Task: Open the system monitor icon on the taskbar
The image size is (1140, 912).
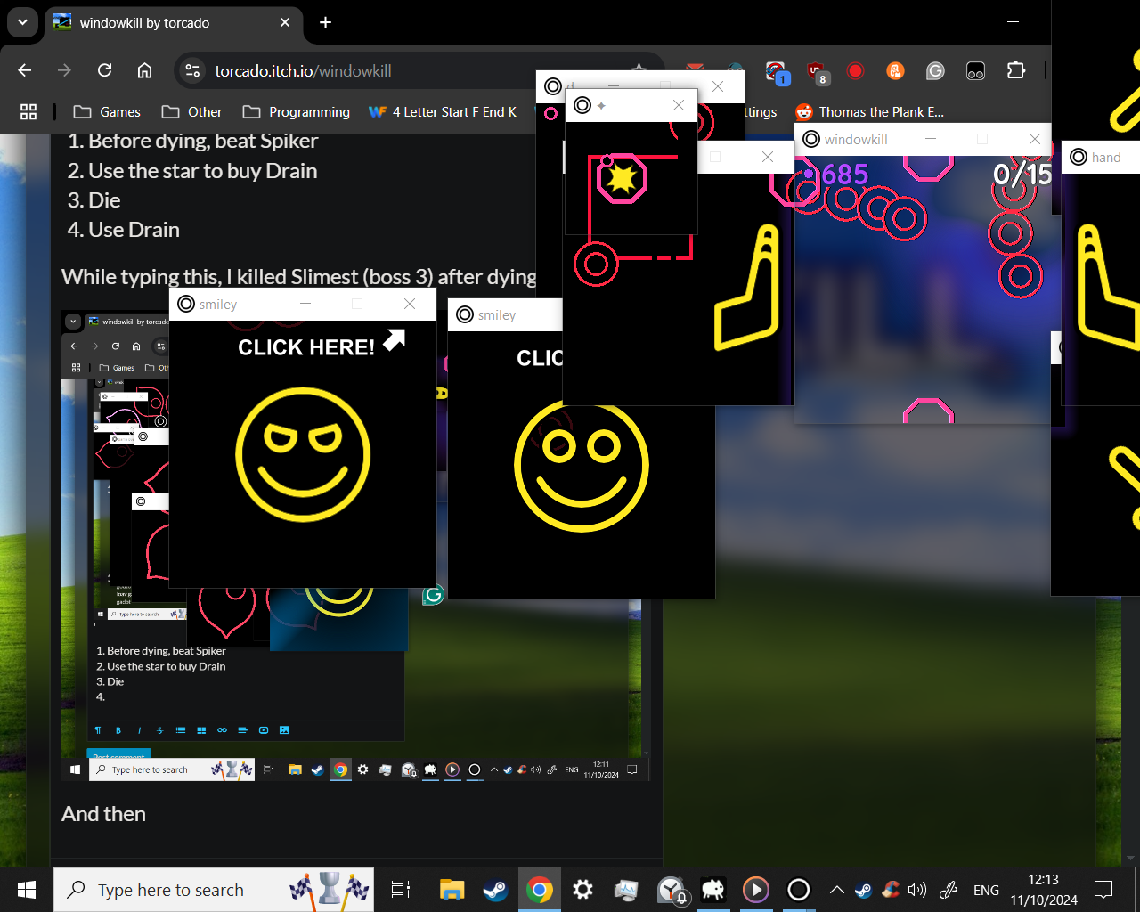Action: pos(626,890)
